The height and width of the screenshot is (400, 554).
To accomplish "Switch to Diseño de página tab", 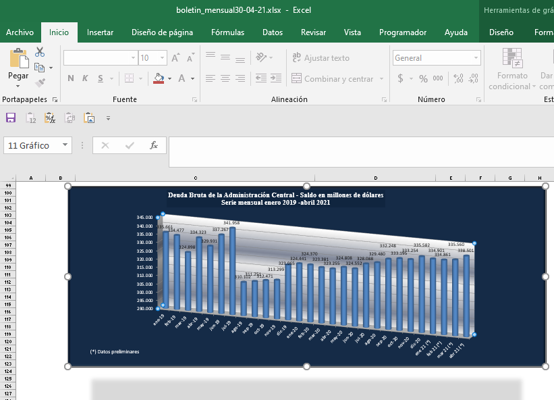I will pos(162,32).
